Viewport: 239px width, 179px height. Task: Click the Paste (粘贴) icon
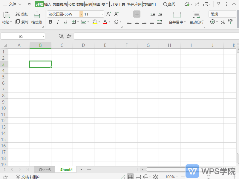click(x=7, y=15)
